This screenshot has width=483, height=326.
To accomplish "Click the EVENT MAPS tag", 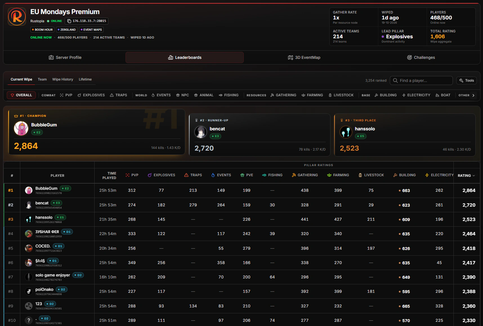I will click(91, 30).
